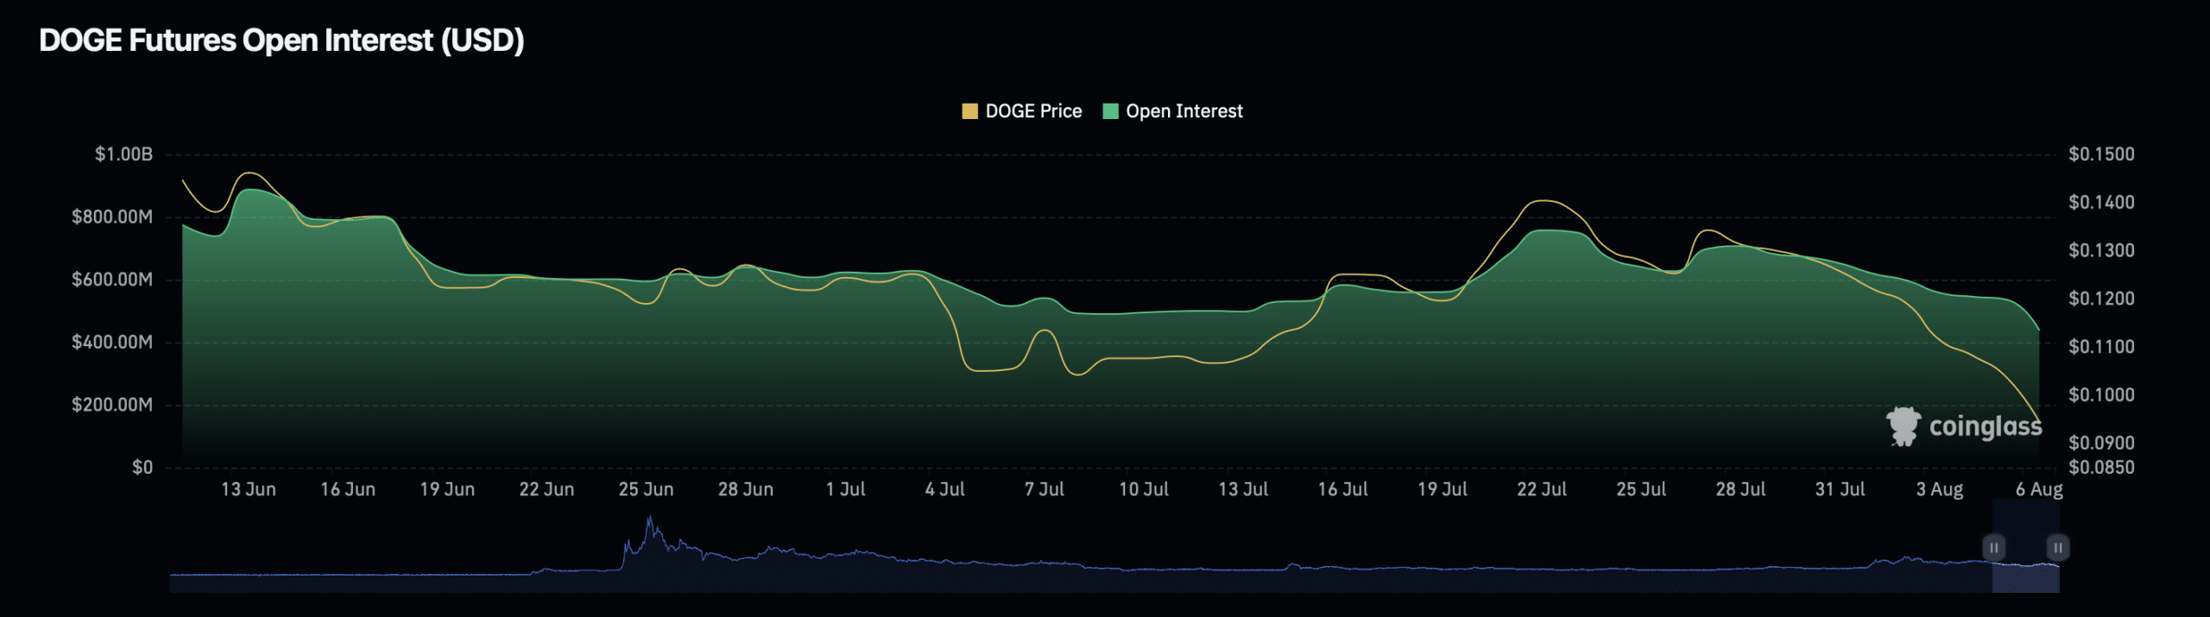Click the 25 Jun date label
The width and height of the screenshot is (2210, 617).
(646, 489)
